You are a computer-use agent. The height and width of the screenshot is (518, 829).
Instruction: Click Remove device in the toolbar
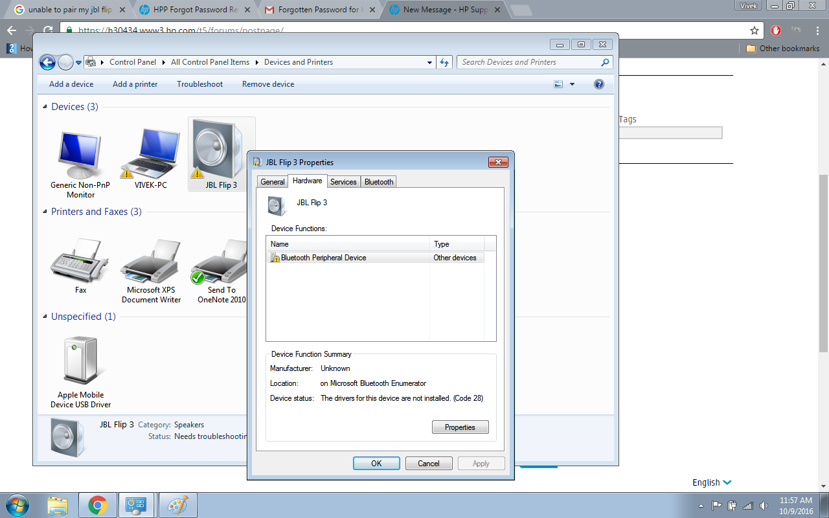click(268, 84)
